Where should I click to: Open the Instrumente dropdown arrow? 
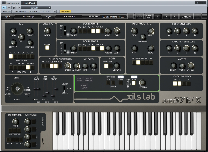click(x=3, y=3)
